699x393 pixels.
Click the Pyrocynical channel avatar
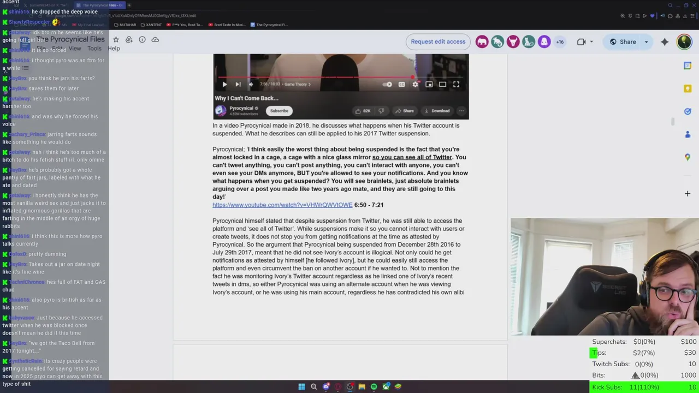(221, 111)
